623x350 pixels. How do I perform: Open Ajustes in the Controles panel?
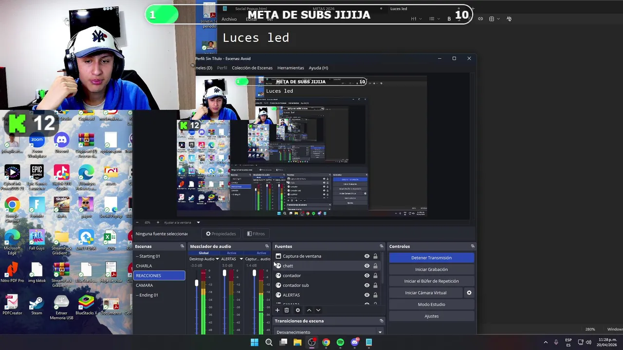click(x=431, y=316)
